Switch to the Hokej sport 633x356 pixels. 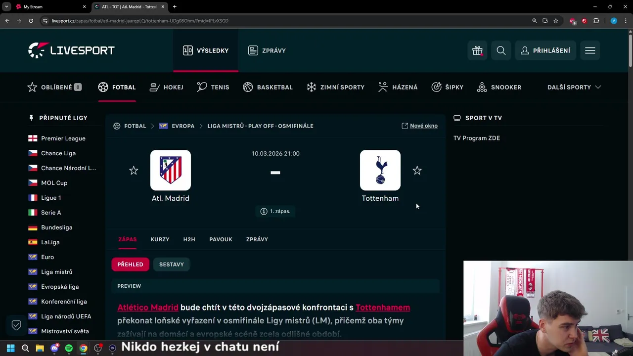click(167, 87)
